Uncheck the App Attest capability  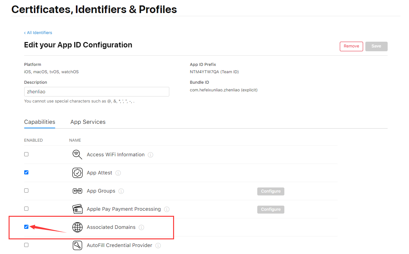26,173
